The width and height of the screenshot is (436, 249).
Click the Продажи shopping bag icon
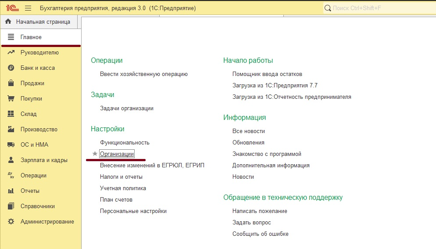(x=11, y=83)
